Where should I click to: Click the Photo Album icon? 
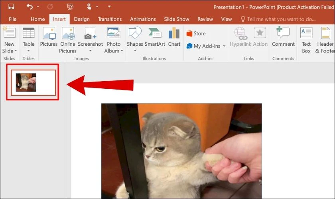(114, 33)
